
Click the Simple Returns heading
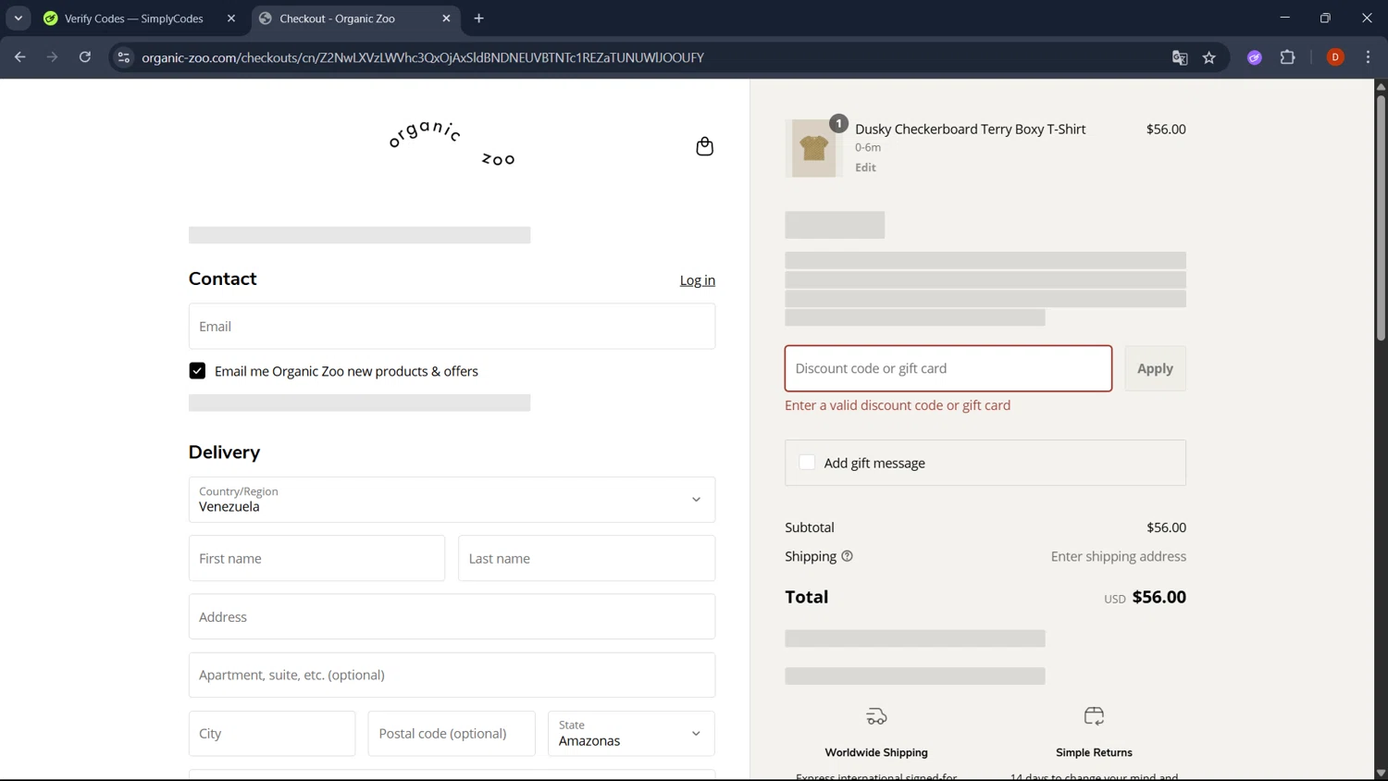coord(1094,752)
